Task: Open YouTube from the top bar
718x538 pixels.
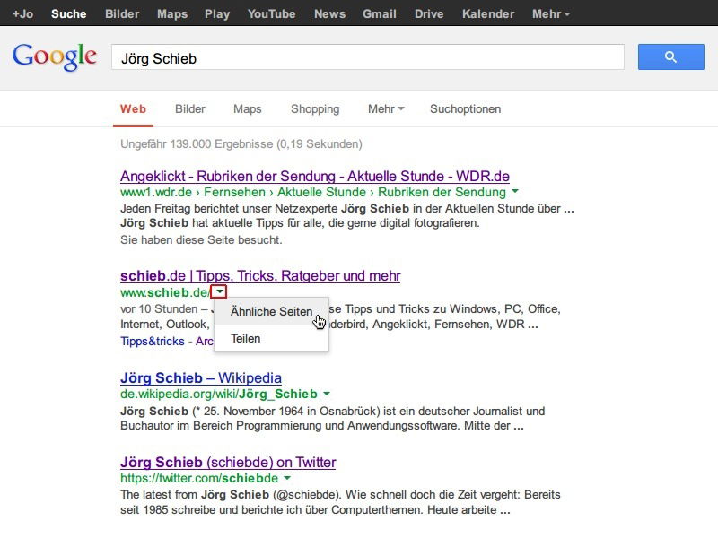Action: click(x=272, y=13)
